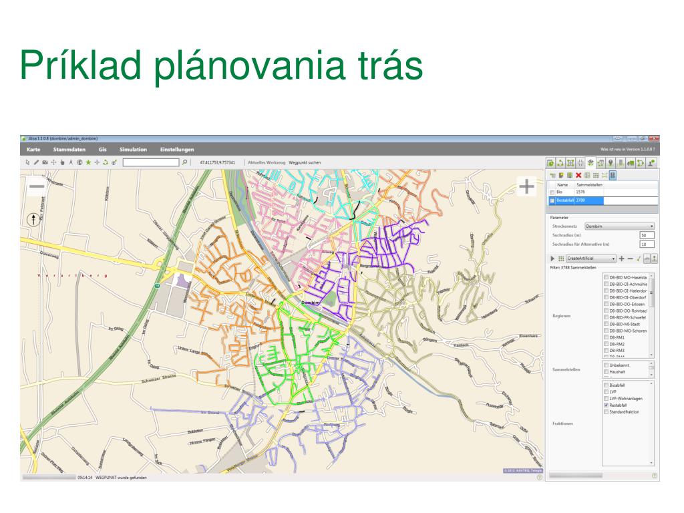This screenshot has height=513, width=684.
Task: Check DB-BIO MO-Haselsta region
Action: click(606, 277)
